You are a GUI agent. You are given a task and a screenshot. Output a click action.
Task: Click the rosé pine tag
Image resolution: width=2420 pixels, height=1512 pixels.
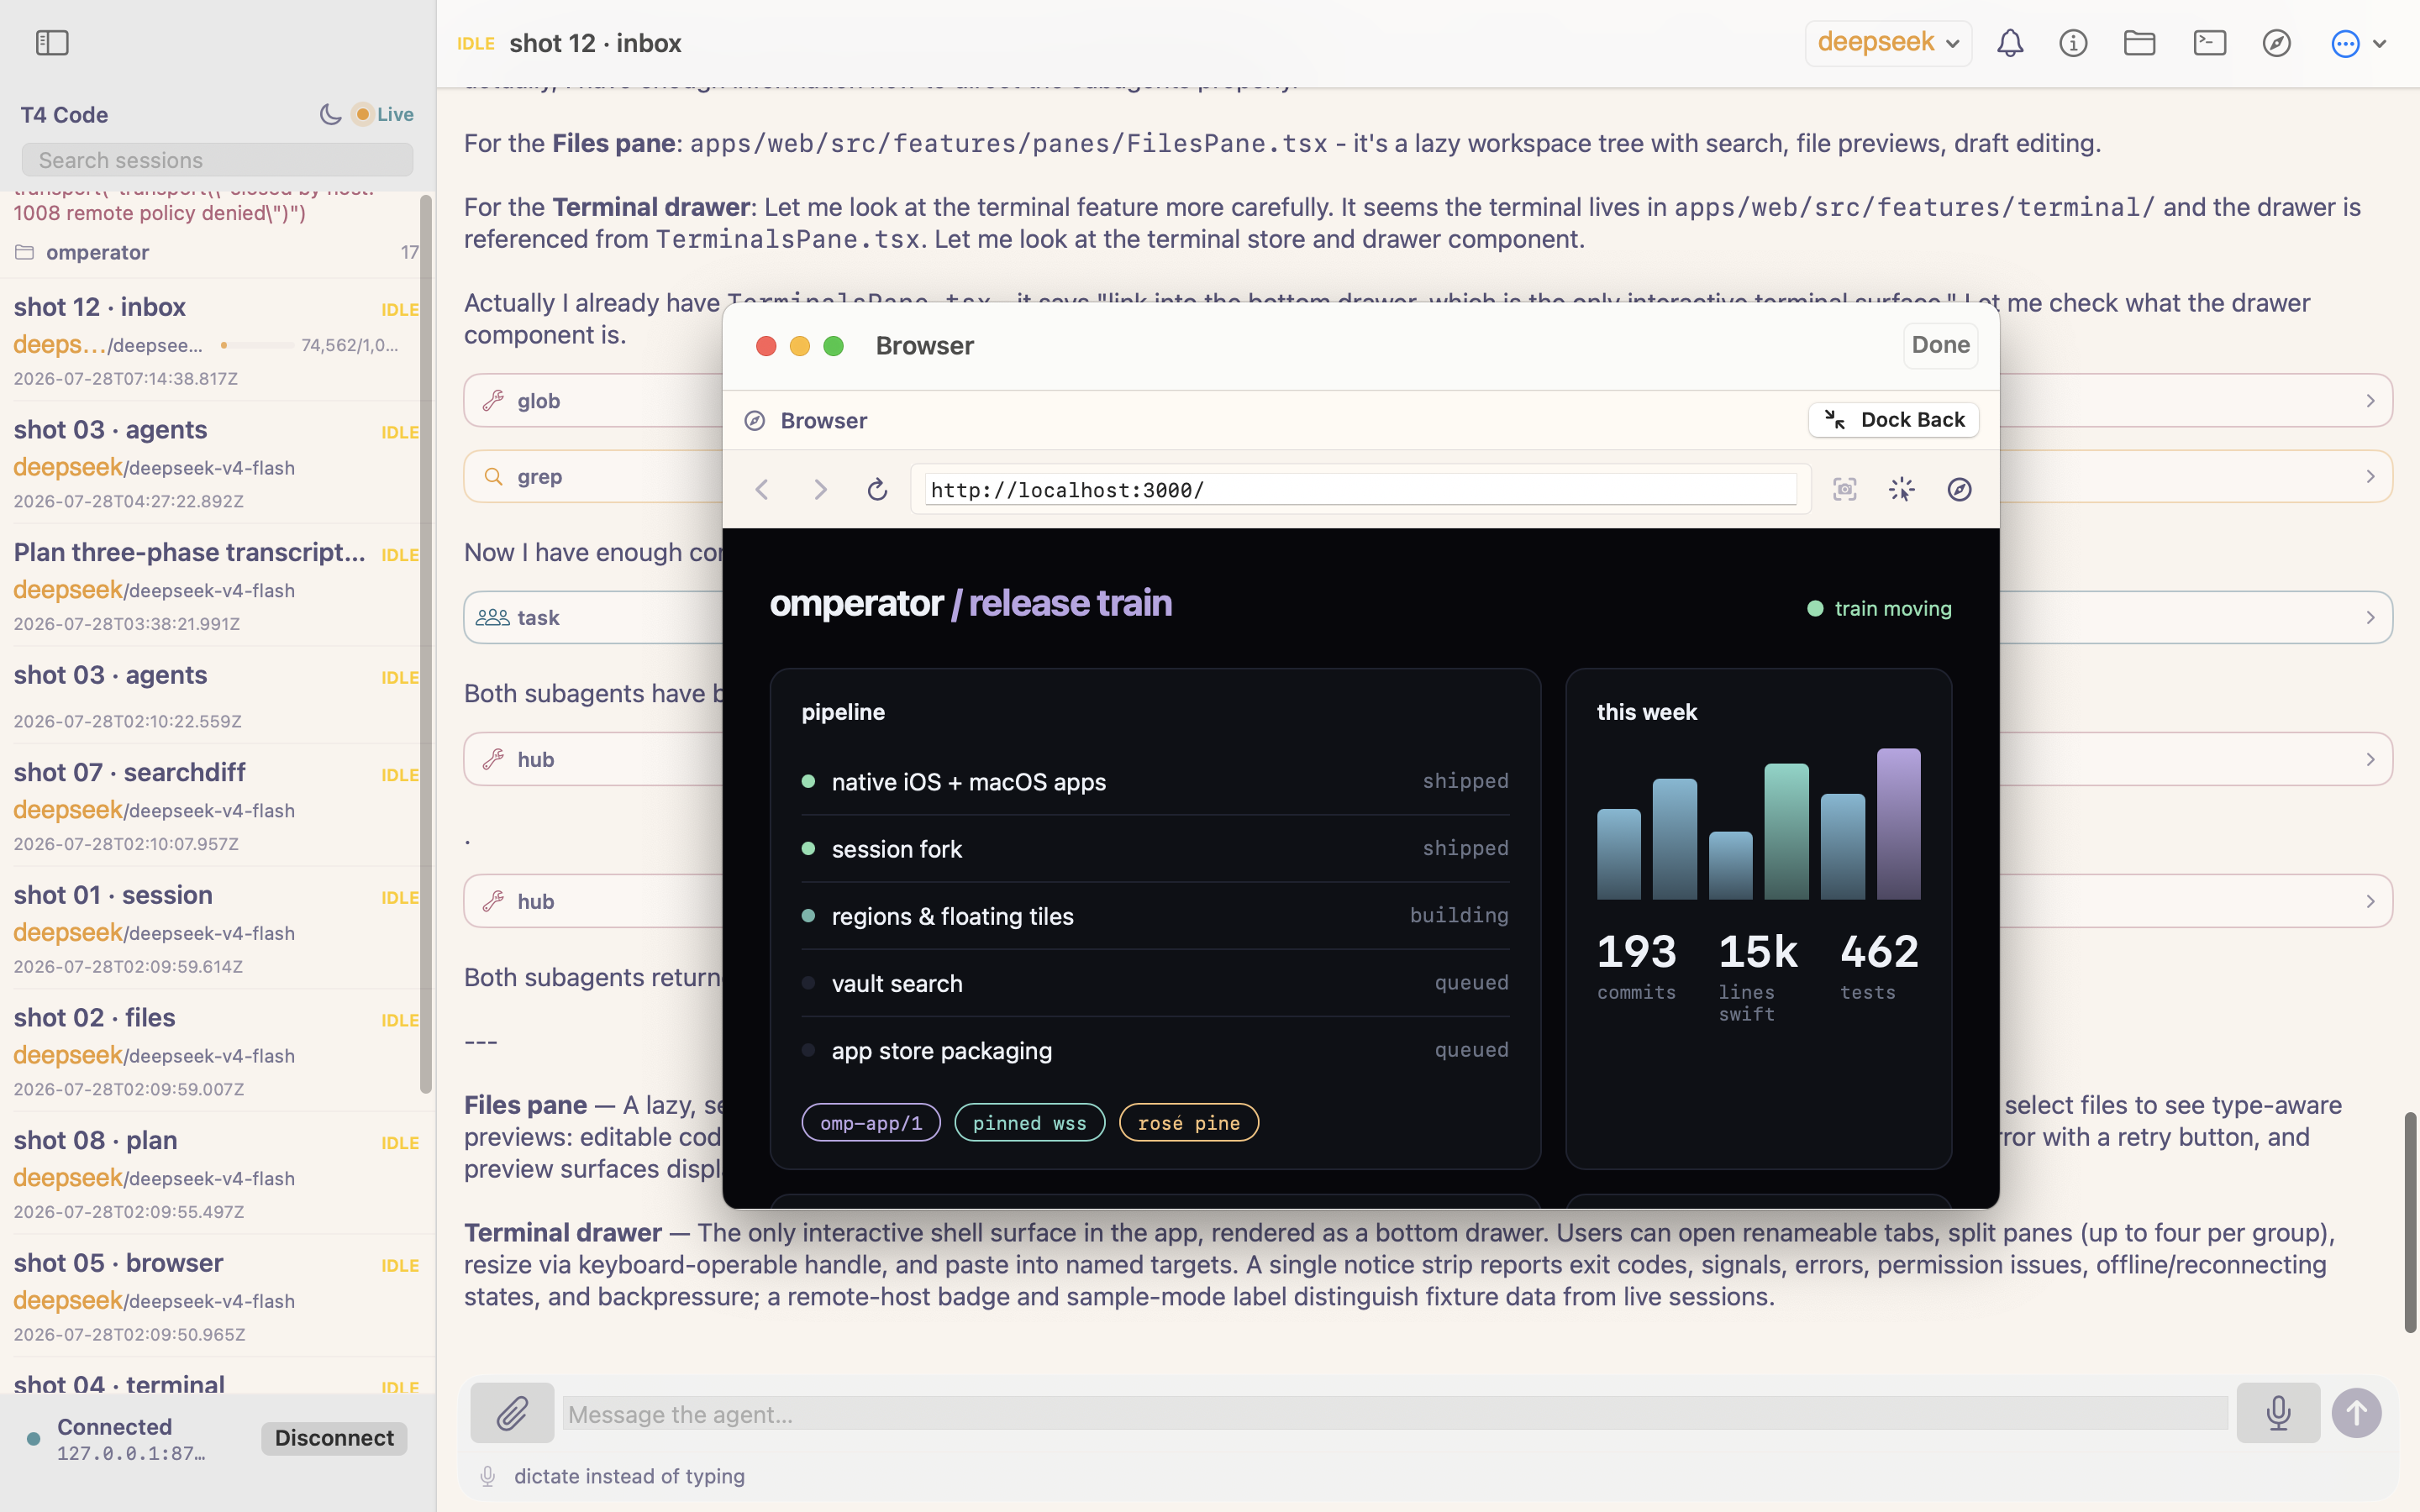pyautogui.click(x=1189, y=1123)
